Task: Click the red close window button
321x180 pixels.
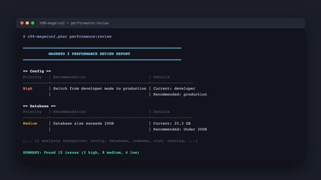Action: [x=22, y=23]
